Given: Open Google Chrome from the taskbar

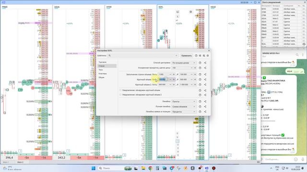Looking at the screenshot, I should (x=150, y=168).
